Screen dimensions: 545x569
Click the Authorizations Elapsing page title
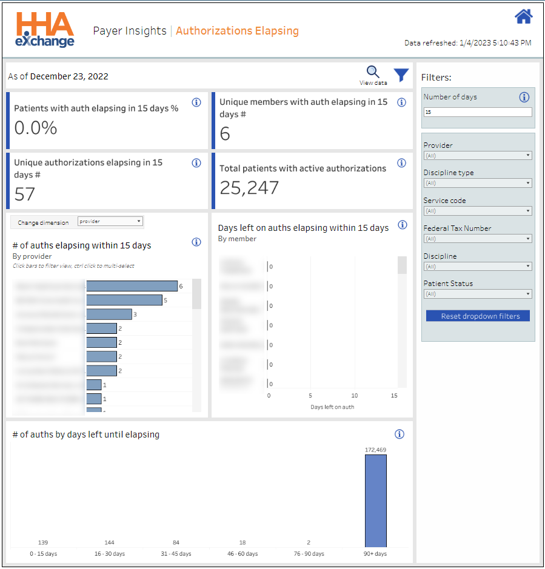coord(237,31)
